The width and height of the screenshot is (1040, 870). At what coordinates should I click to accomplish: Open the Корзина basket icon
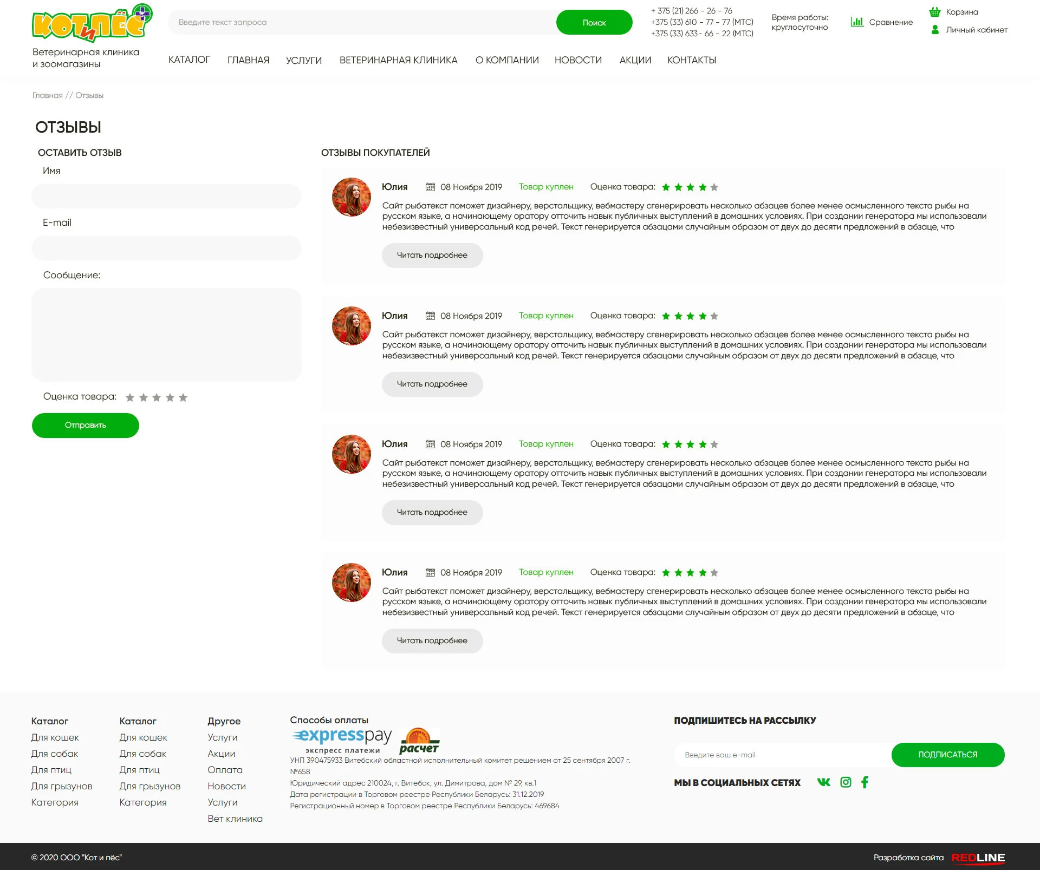tap(934, 12)
